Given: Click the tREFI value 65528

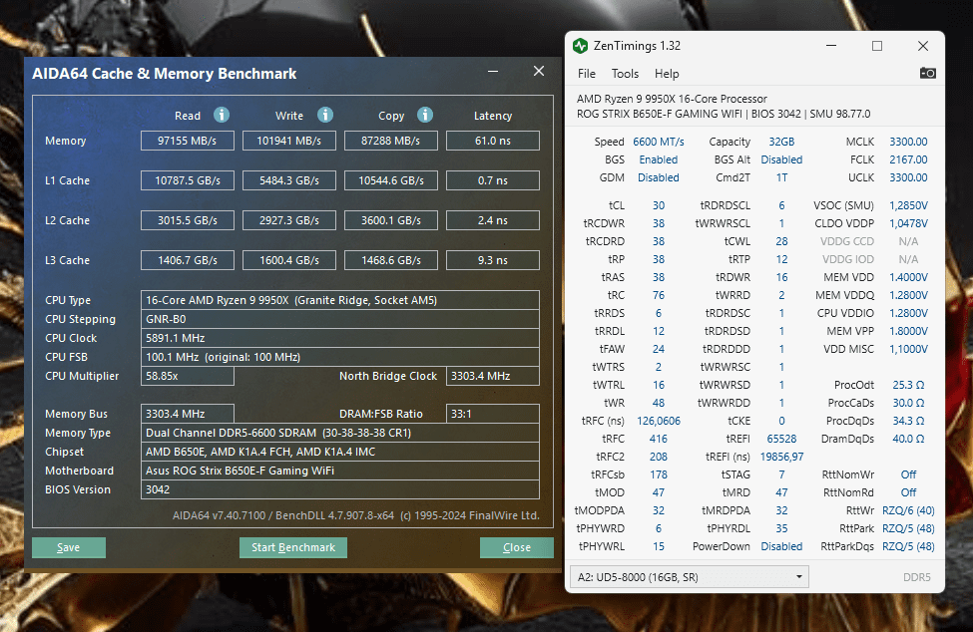Looking at the screenshot, I should click(781, 440).
